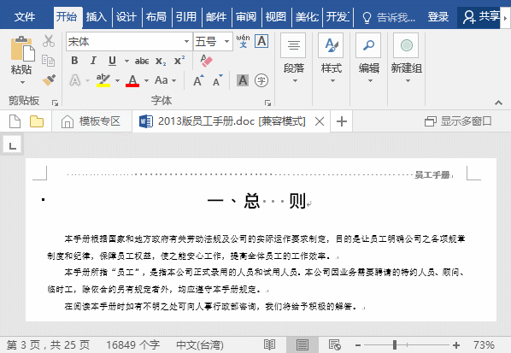Click the Grow Font icon
The width and height of the screenshot is (511, 353).
(198, 80)
